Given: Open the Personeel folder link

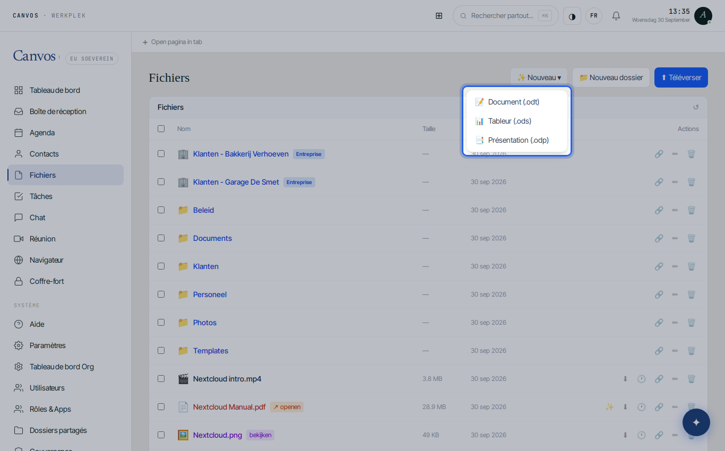Looking at the screenshot, I should 210,294.
